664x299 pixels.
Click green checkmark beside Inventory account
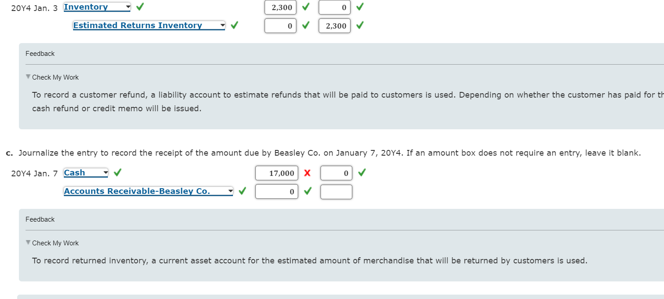139,7
